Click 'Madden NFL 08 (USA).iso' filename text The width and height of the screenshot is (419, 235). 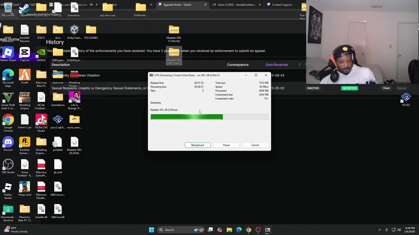tap(164, 110)
